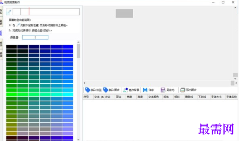The image size is (241, 141).
Task: Pick the pure blue swatch at top-right of palette
Action: click(x=68, y=47)
